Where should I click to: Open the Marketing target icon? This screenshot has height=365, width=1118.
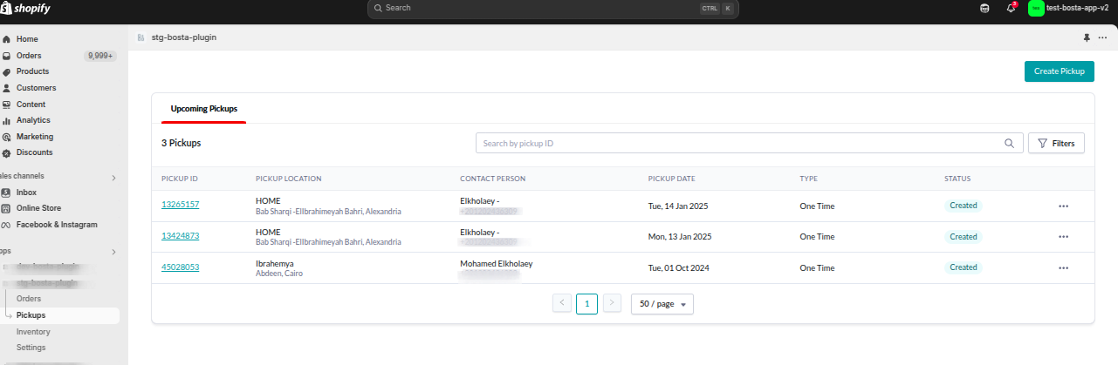pos(7,137)
